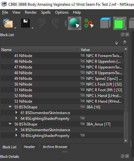The image size is (134, 161).
Task: Open the Save dropdown arrow
Action: click(x=32, y=28)
